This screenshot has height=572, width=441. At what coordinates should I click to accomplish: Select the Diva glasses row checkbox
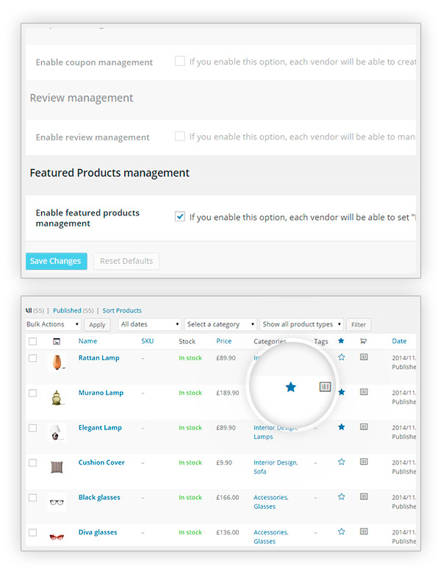tap(33, 532)
